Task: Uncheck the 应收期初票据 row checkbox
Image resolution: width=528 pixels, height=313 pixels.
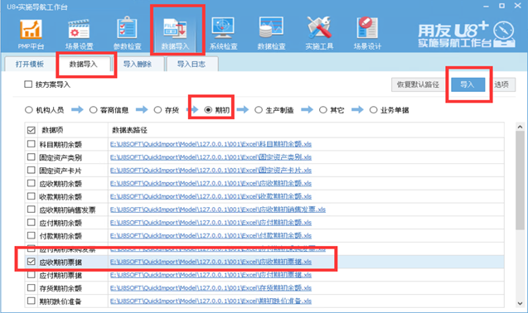Action: pos(31,262)
